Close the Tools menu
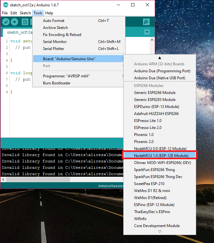Image resolution: width=214 pixels, height=243 pixels. point(38,13)
